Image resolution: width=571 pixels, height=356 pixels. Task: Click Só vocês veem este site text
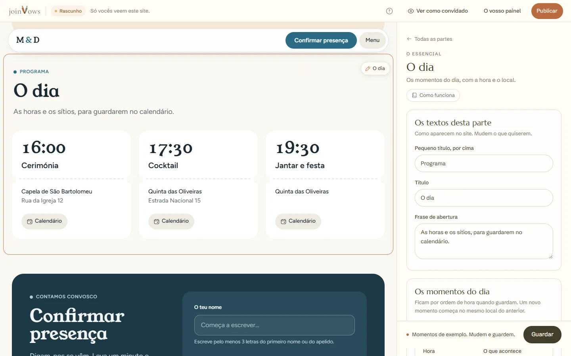(x=120, y=11)
